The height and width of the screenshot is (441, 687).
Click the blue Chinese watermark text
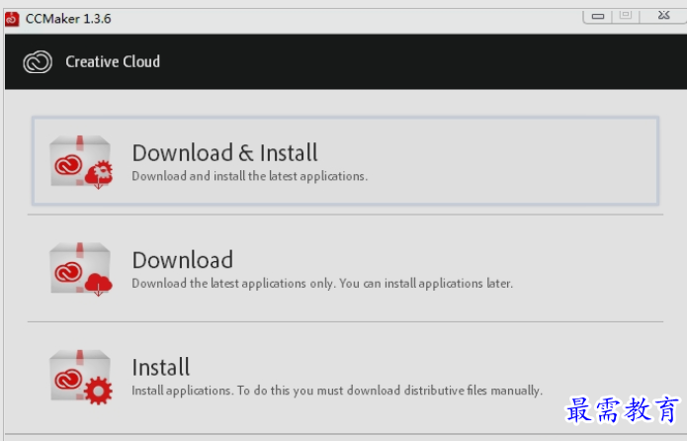[x=623, y=410]
